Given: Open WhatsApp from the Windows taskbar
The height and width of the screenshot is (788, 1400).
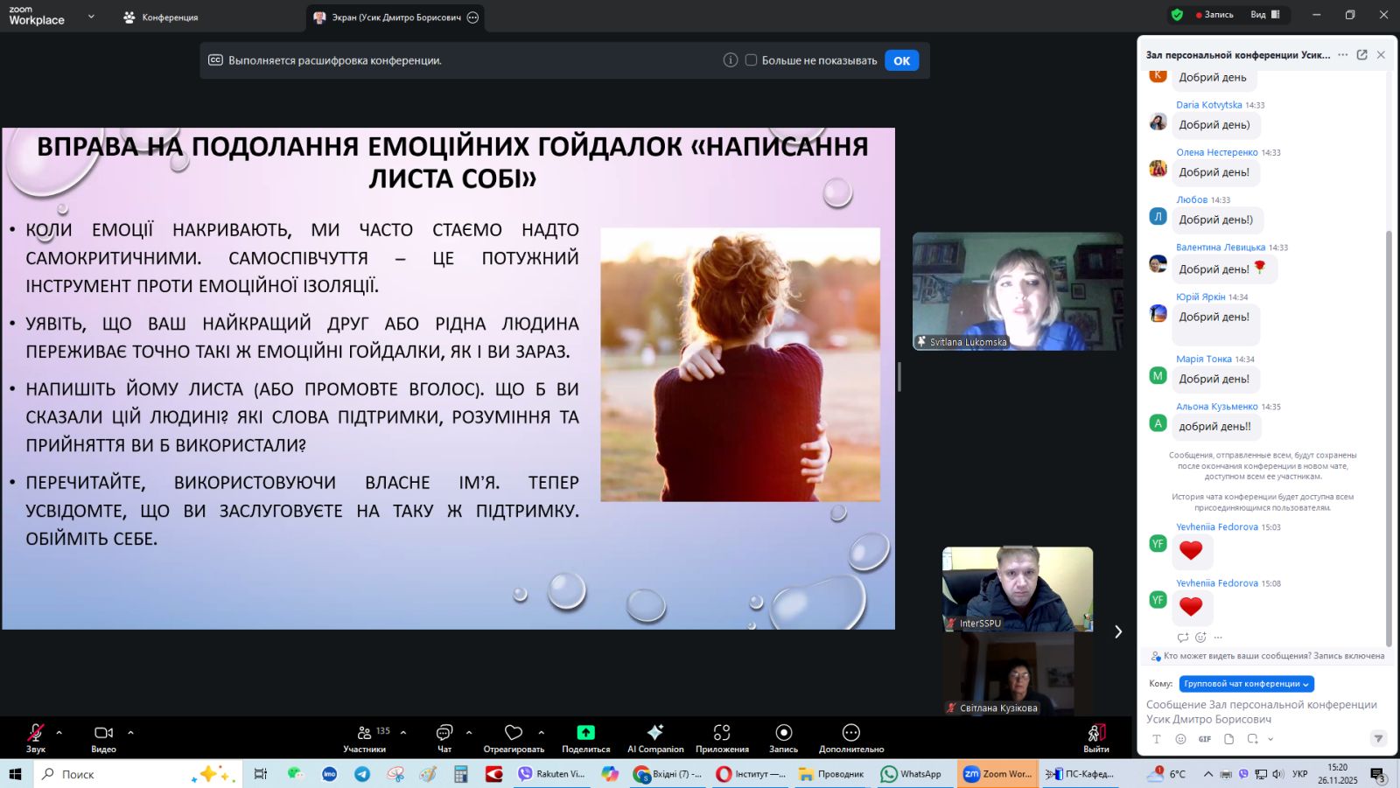Looking at the screenshot, I should (x=911, y=774).
